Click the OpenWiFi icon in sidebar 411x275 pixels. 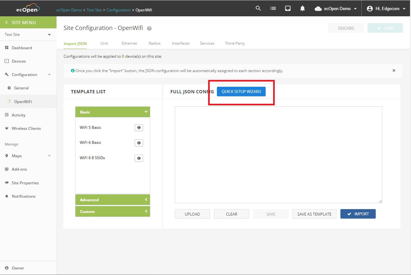9,101
